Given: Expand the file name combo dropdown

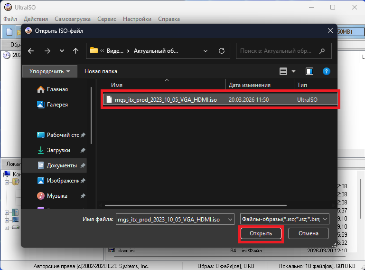Looking at the screenshot, I should pyautogui.click(x=230, y=220).
